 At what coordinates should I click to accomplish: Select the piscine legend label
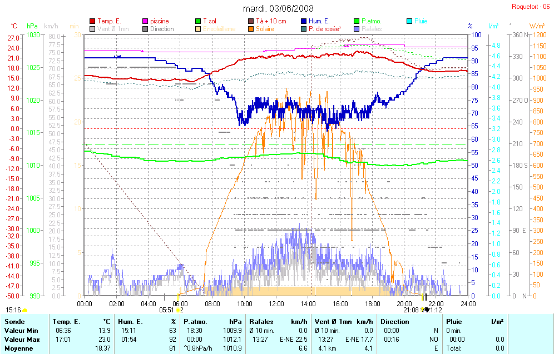pos(159,21)
